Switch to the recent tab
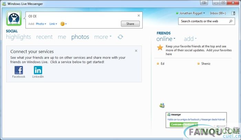 click(x=44, y=37)
